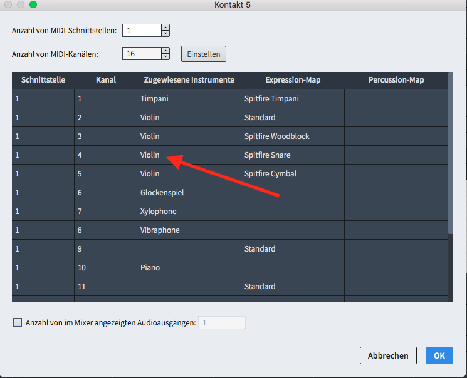Select the Spitfire Timpani expression map cell

click(x=293, y=99)
